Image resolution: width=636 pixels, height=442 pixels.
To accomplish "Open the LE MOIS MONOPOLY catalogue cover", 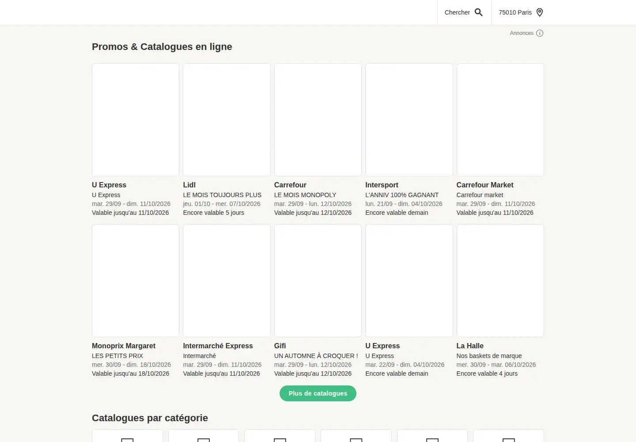I will 318,120.
